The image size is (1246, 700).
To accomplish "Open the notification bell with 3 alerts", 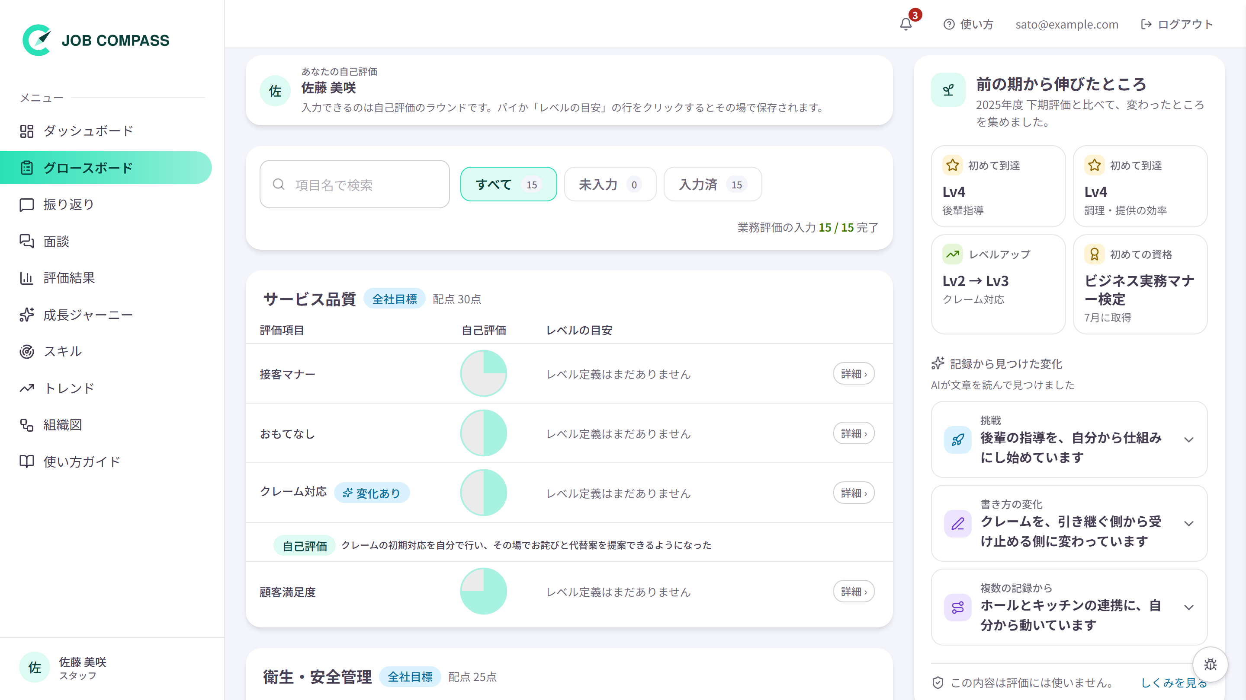I will [906, 24].
